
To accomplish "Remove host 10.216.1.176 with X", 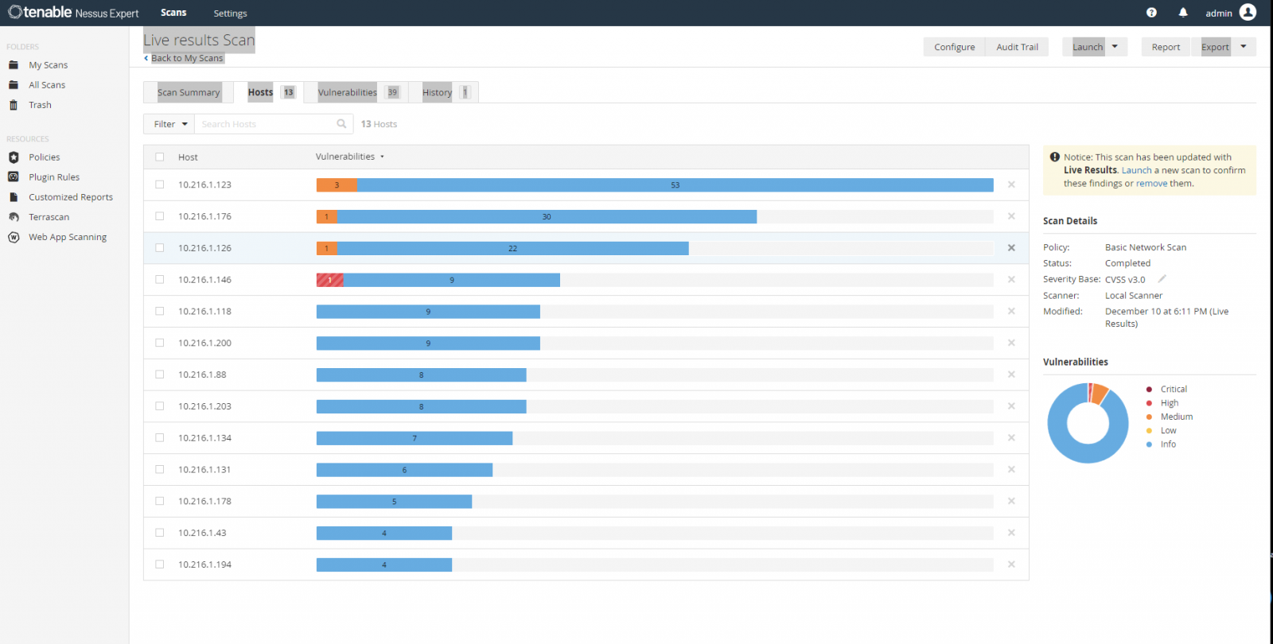I will (1011, 216).
